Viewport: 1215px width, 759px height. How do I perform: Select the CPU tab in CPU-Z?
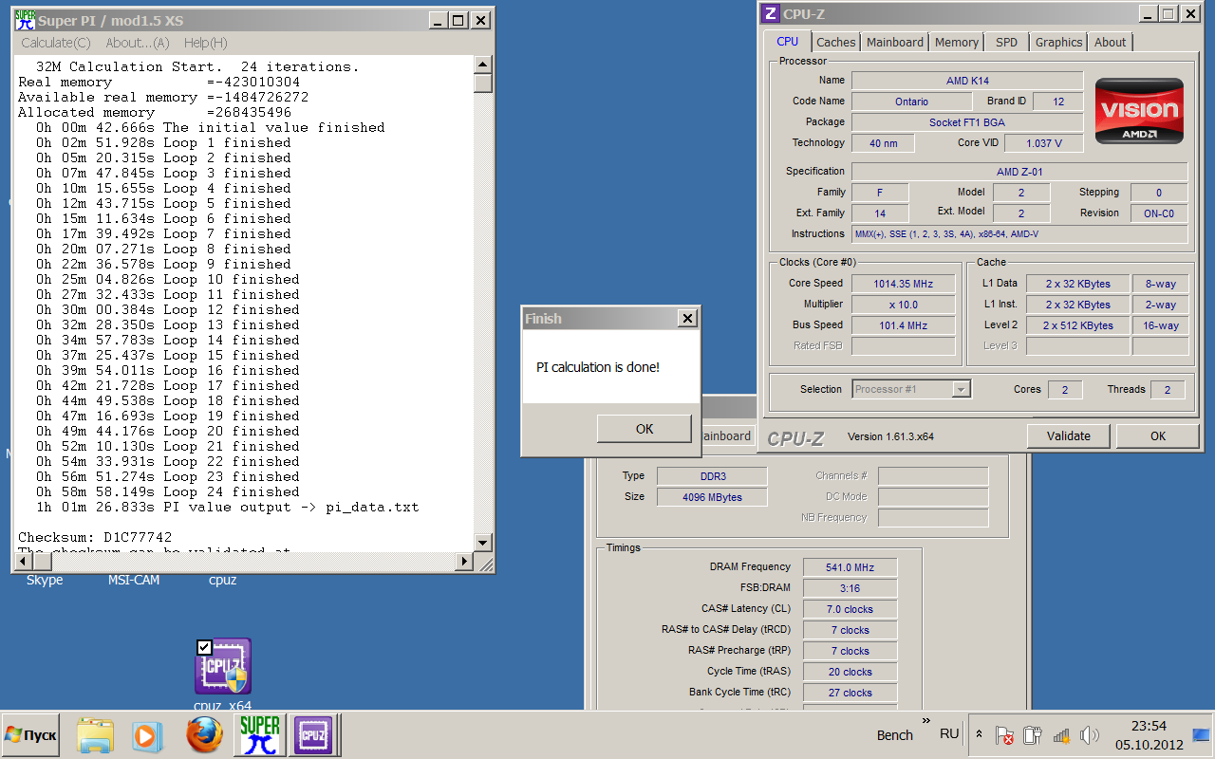point(787,41)
